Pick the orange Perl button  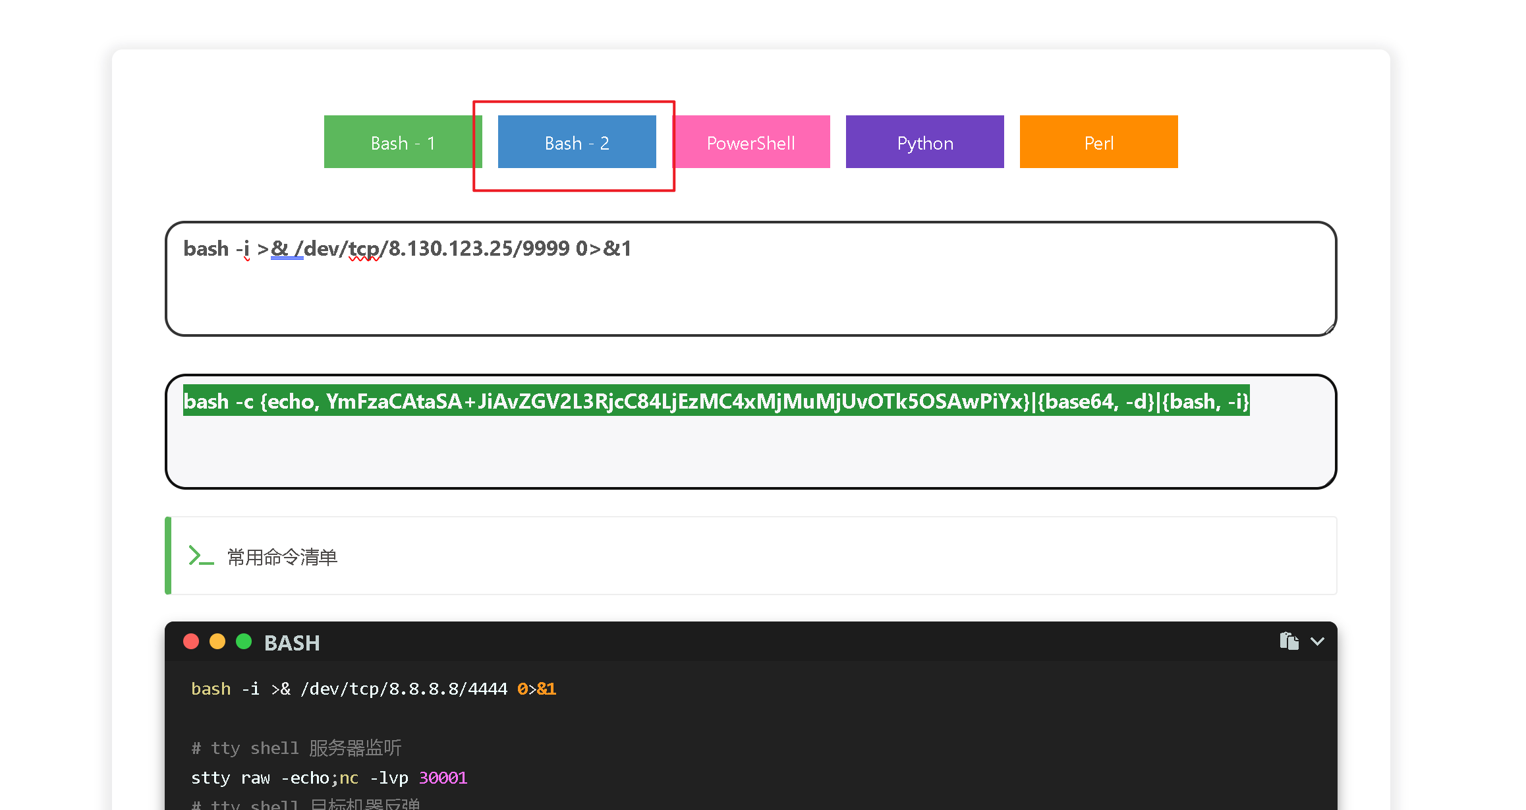[1098, 142]
